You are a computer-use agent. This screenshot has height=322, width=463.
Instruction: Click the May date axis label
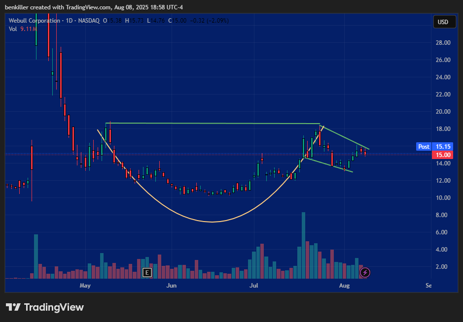[x=85, y=286]
